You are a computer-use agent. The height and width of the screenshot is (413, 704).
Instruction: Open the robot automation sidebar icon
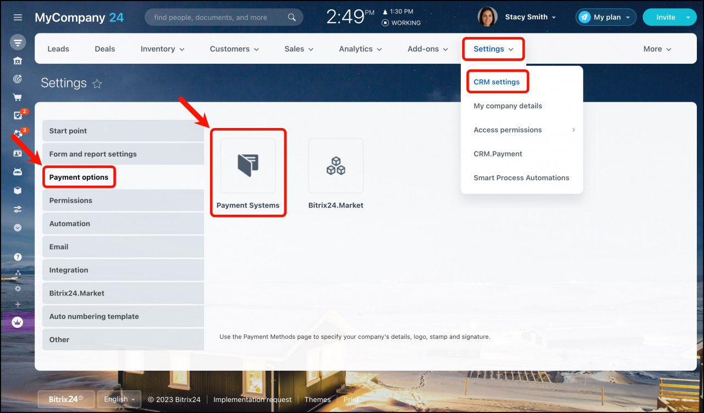tap(18, 172)
